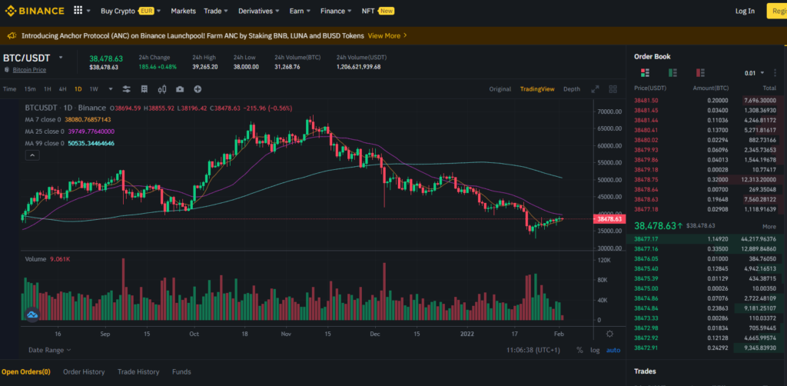Viewport: 787px width, 386px height.
Task: Click the Binance logo
Action: 35,11
